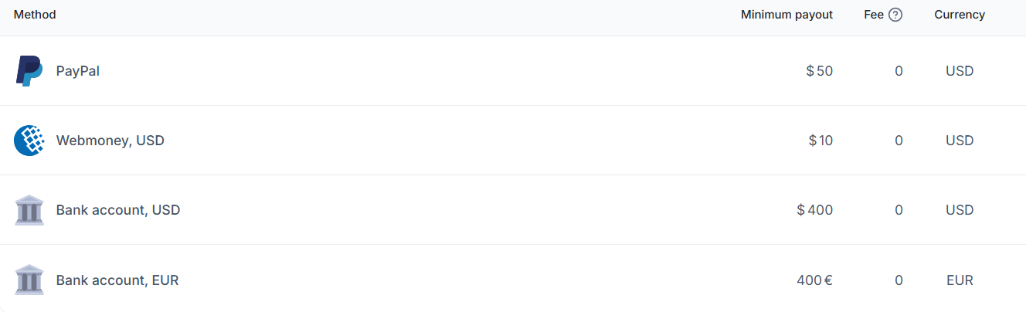The width and height of the screenshot is (1026, 312).
Task: Click the $400 minimum payout value
Action: click(x=814, y=210)
